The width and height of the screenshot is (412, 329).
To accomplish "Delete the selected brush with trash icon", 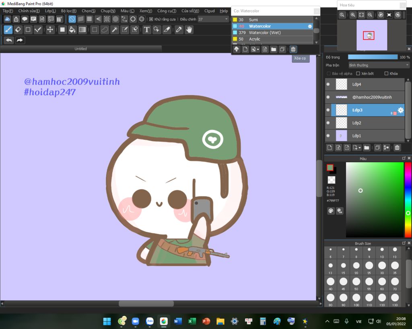I will coord(293,49).
